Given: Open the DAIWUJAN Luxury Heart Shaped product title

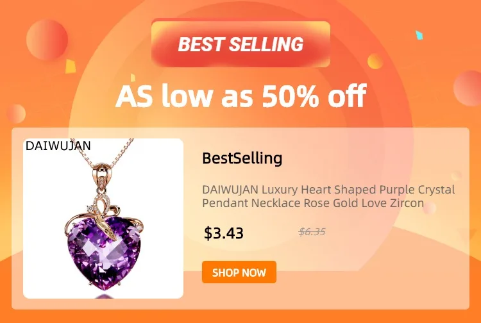Looking at the screenshot, I should (x=328, y=196).
